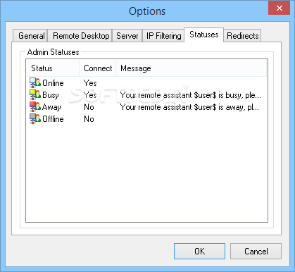
Task: Click the red Away status icon
Action: point(35,107)
